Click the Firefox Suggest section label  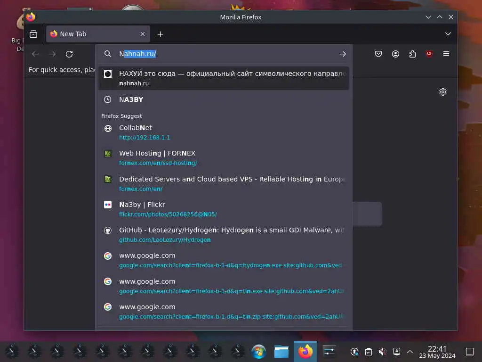pyautogui.click(x=121, y=116)
